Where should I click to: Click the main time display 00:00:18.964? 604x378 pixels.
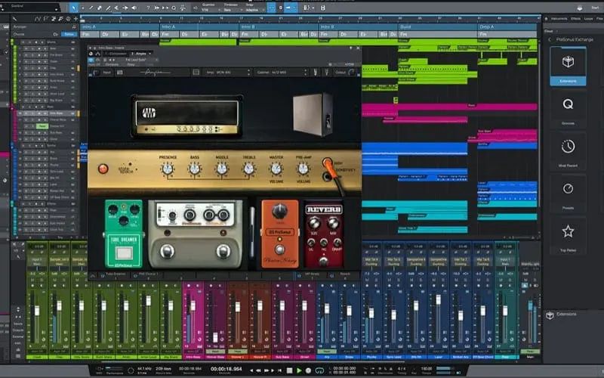coord(226,369)
